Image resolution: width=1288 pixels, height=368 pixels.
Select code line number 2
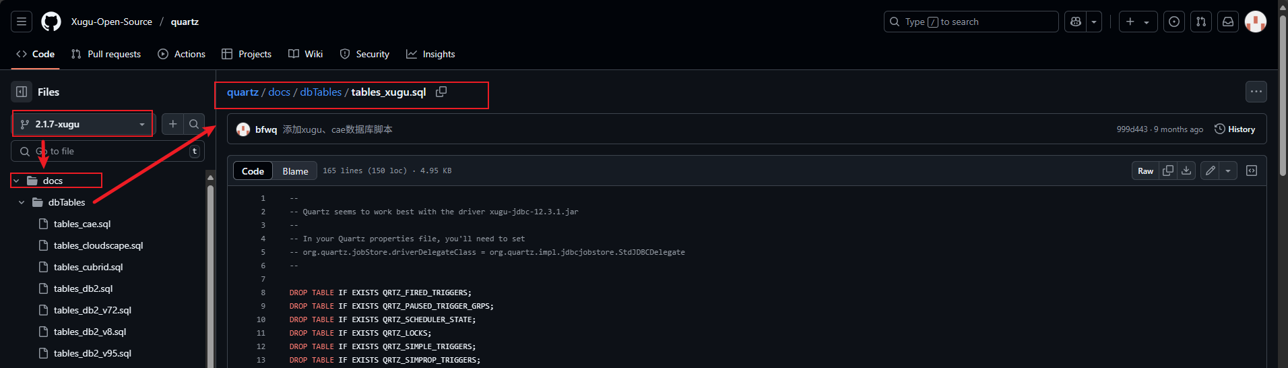(x=263, y=212)
